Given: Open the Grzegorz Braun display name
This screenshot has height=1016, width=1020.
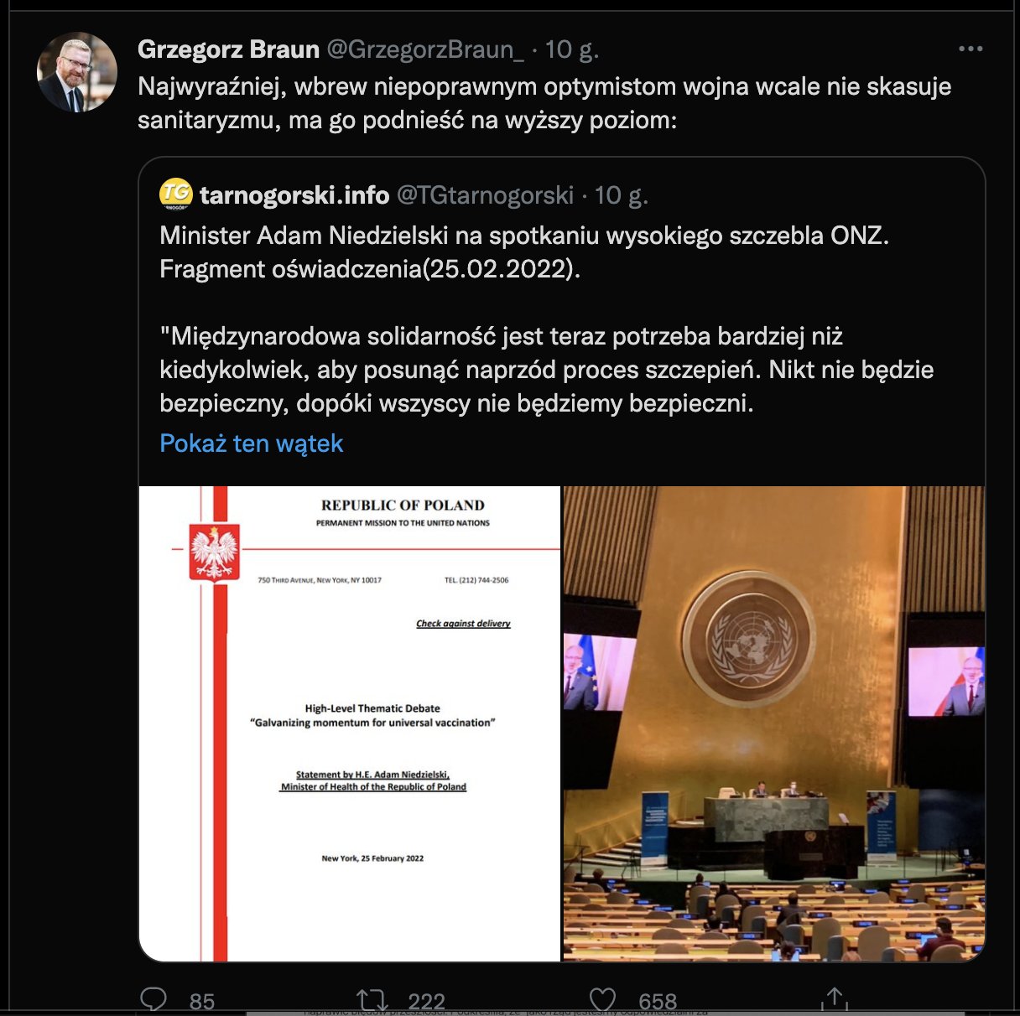Looking at the screenshot, I should [228, 49].
